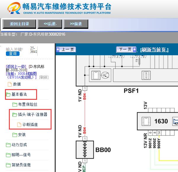Open the 下一页 next page button
Image resolution: width=178 pixels, height=172 pixels.
click(x=126, y=49)
